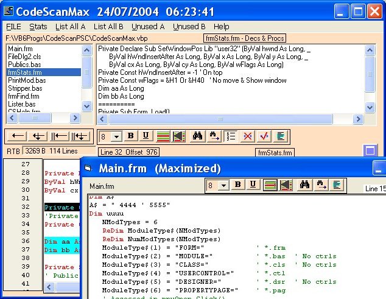Open font size dropdown in Main.frm window
Screen dimensions: 386x299
(223, 185)
